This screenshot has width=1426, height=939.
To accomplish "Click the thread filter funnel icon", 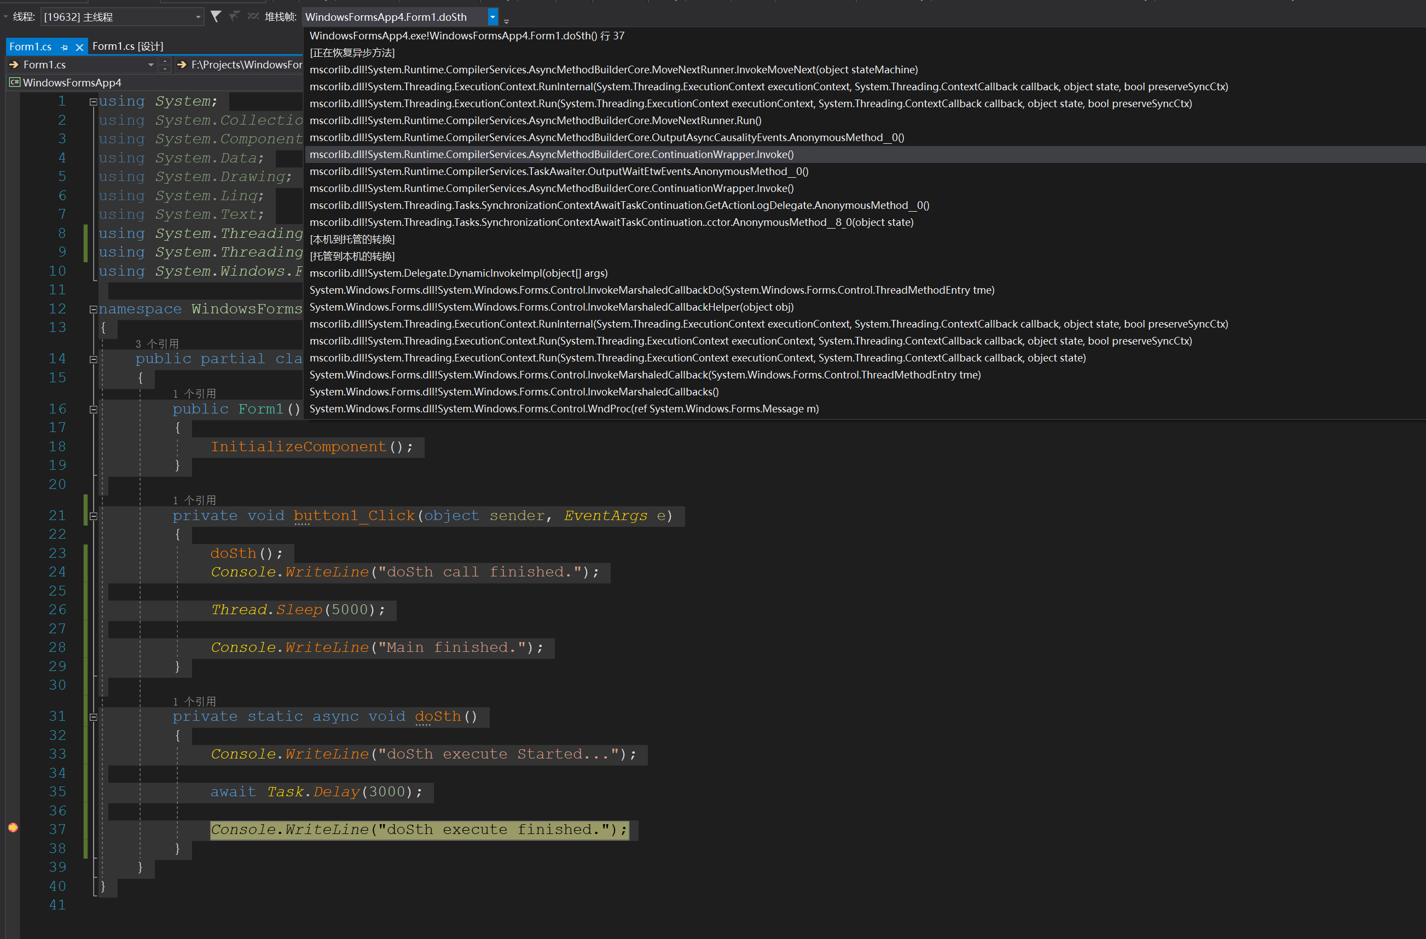I will 216,16.
